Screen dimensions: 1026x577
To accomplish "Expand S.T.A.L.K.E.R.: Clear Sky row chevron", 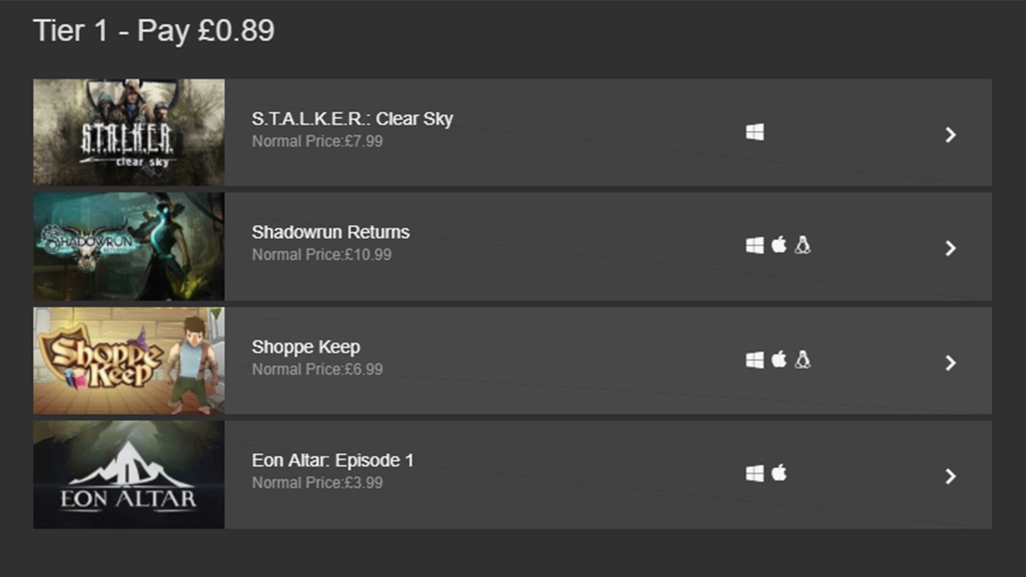I will 951,135.
